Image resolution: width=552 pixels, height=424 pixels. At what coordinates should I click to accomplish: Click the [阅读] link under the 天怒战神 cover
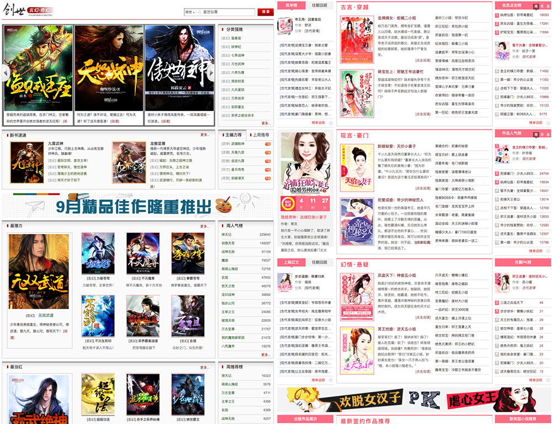click(x=115, y=121)
